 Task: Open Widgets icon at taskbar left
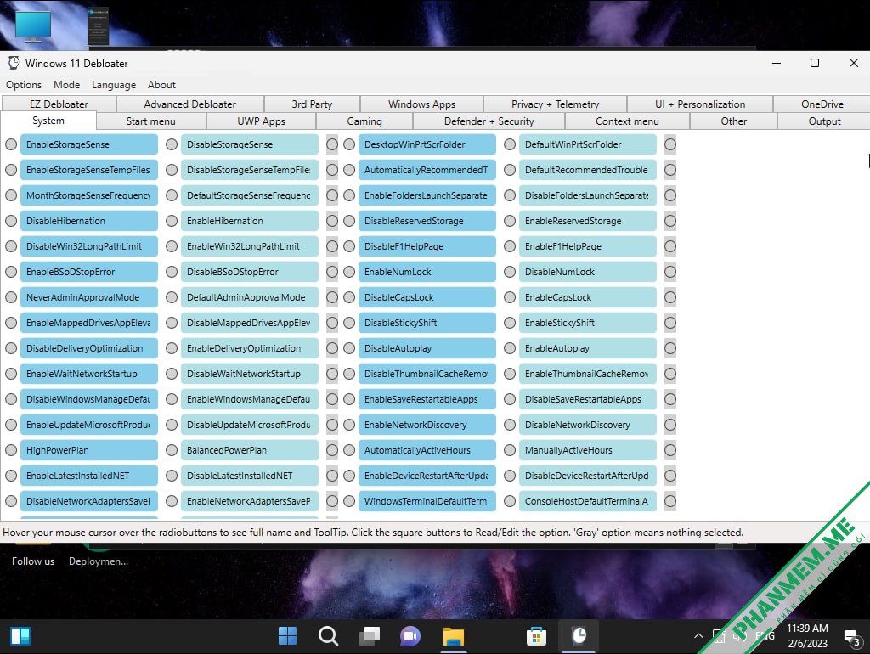[20, 635]
